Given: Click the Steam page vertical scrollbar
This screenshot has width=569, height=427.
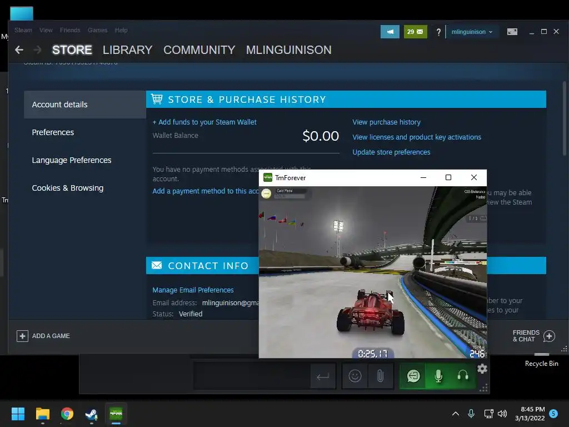Looking at the screenshot, I should click(x=565, y=118).
